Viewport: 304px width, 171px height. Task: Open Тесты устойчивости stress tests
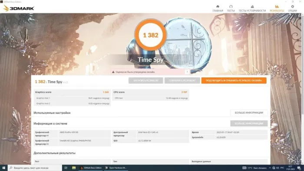click(x=252, y=9)
